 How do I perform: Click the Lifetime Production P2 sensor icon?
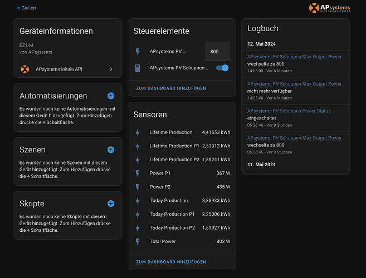pyautogui.click(x=138, y=160)
